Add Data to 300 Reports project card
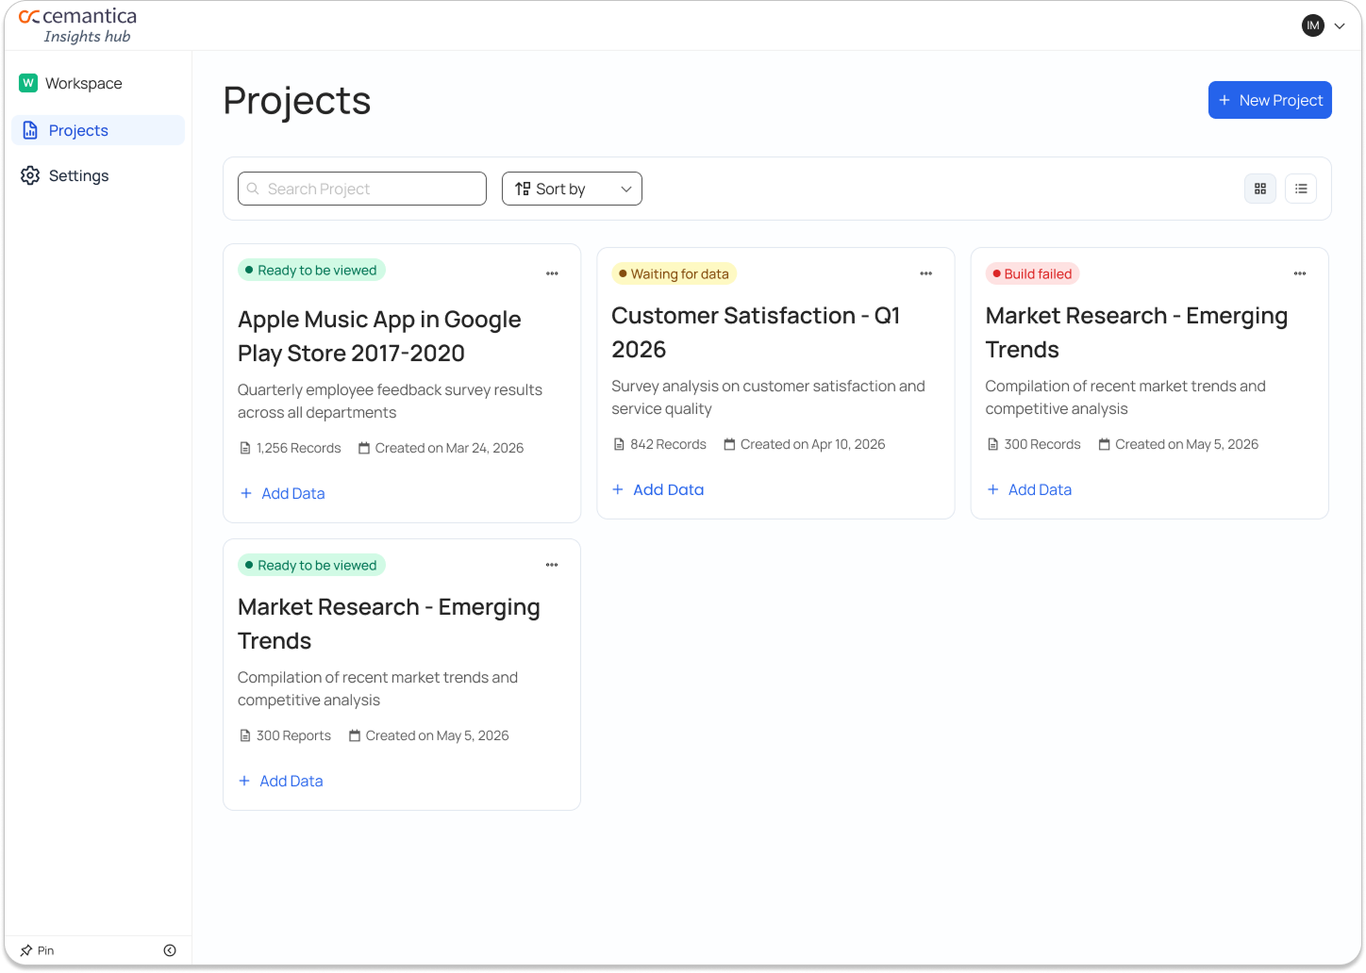The width and height of the screenshot is (1366, 973). [x=281, y=781]
